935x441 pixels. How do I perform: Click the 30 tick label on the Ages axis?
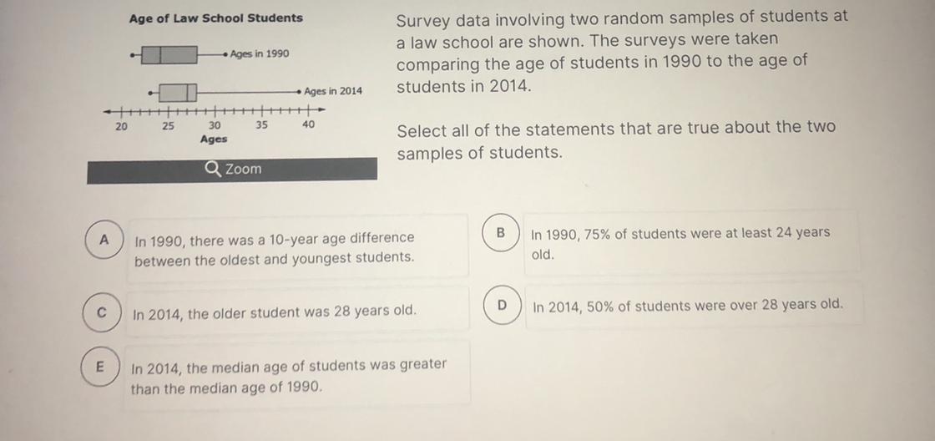[x=215, y=125]
